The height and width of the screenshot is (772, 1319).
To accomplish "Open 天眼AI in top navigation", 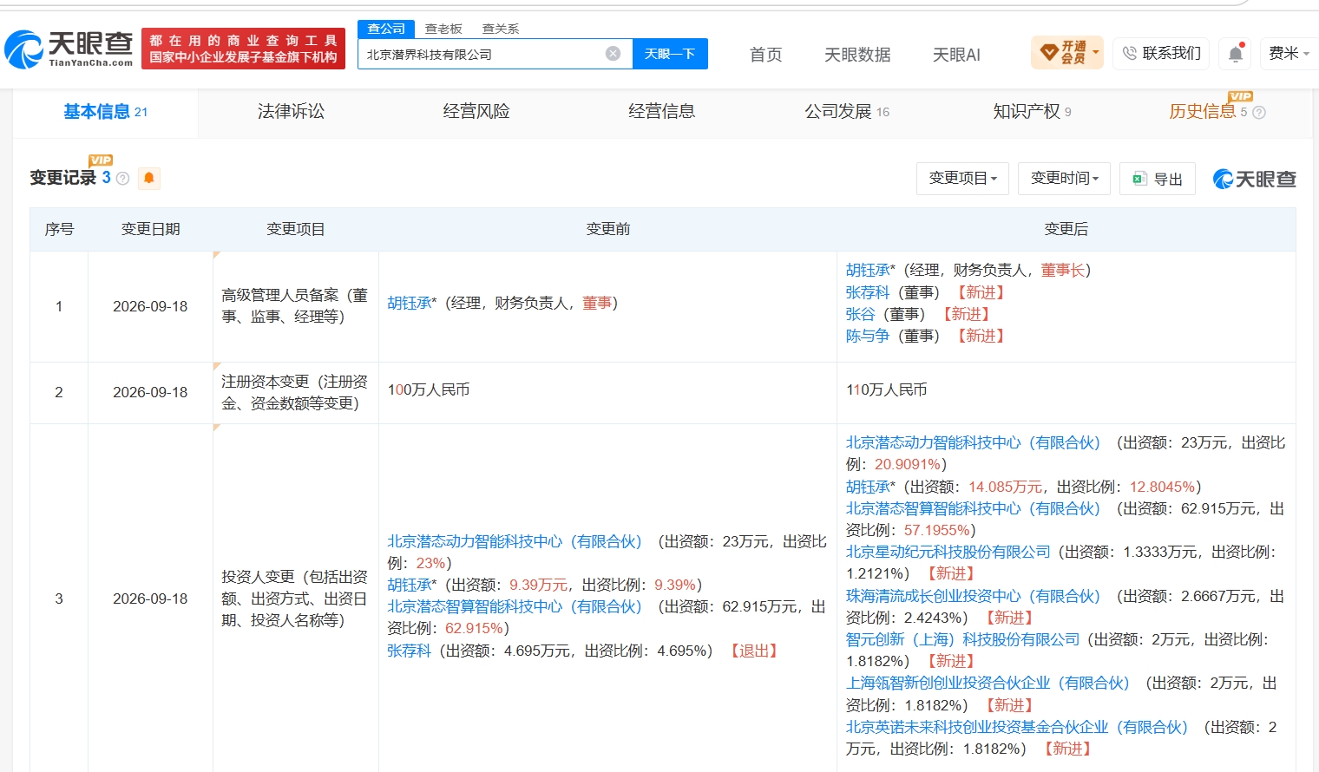I will click(x=956, y=55).
